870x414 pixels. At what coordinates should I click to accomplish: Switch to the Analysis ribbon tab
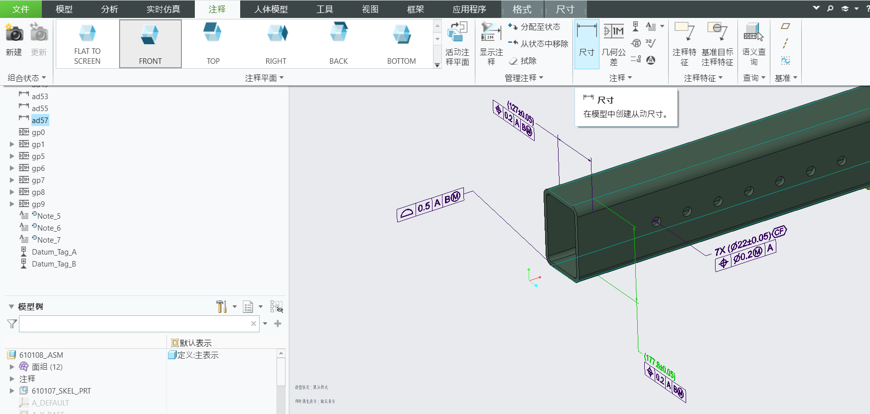109,9
